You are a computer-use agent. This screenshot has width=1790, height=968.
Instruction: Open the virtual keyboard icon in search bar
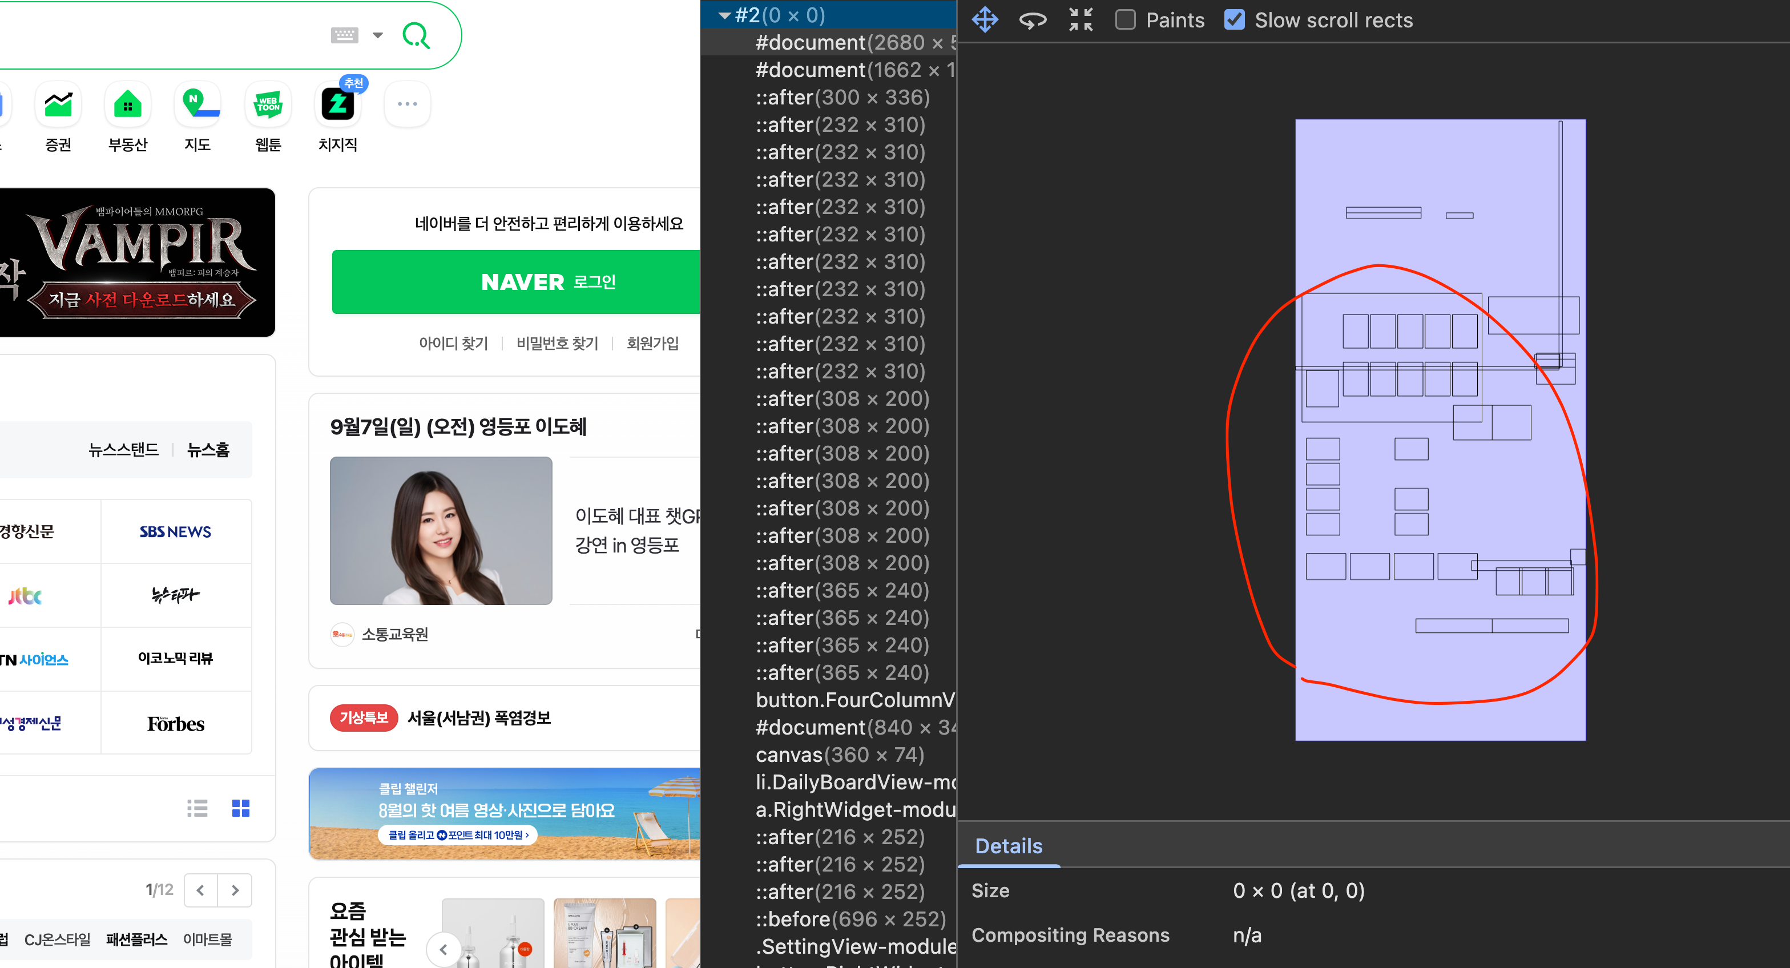(x=345, y=35)
